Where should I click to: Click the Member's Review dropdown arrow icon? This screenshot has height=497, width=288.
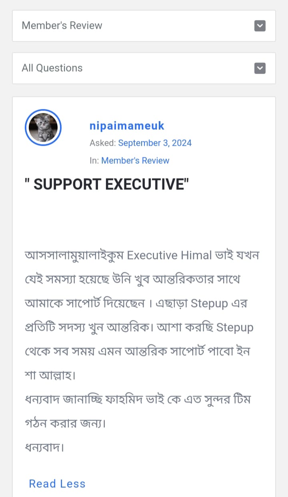[x=260, y=26]
